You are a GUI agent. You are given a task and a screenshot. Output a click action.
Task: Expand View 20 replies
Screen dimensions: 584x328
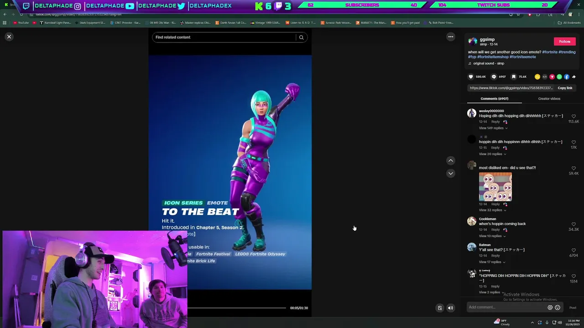click(492, 154)
